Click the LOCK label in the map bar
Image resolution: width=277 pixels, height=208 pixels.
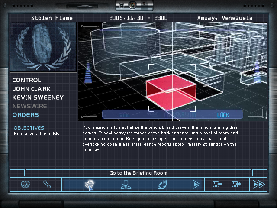pos(223,115)
